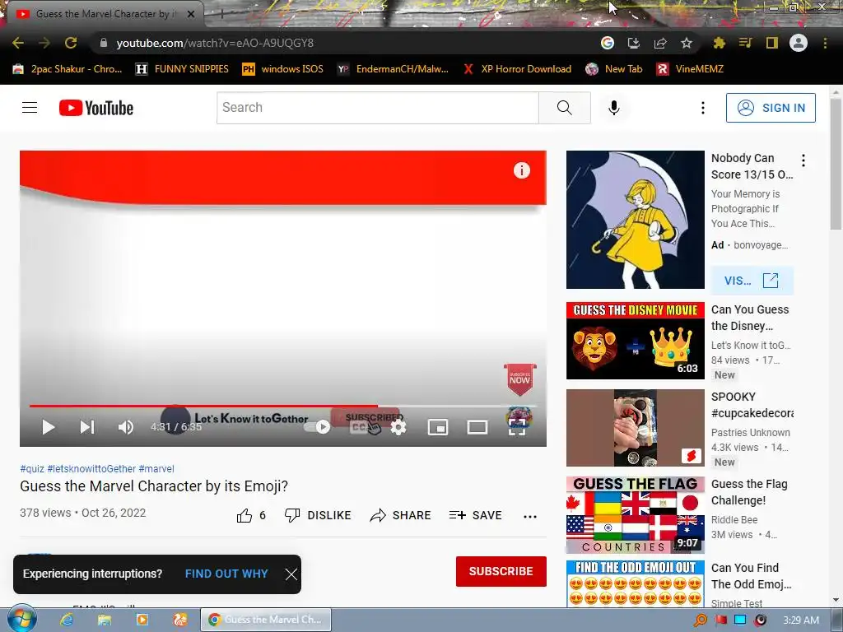Reload the current YouTube page

(71, 43)
